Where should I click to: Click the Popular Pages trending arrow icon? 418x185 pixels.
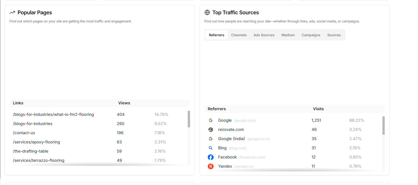12,13
